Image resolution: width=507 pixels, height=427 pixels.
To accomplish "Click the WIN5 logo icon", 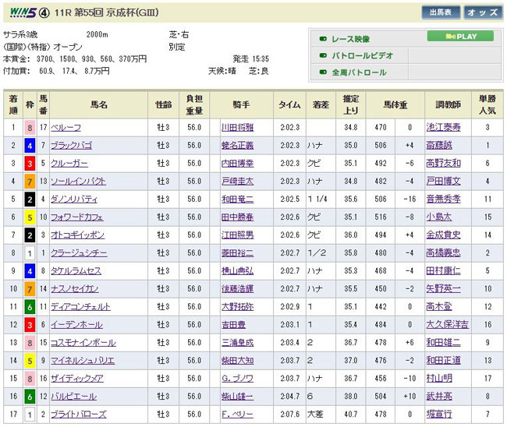I will (x=23, y=12).
